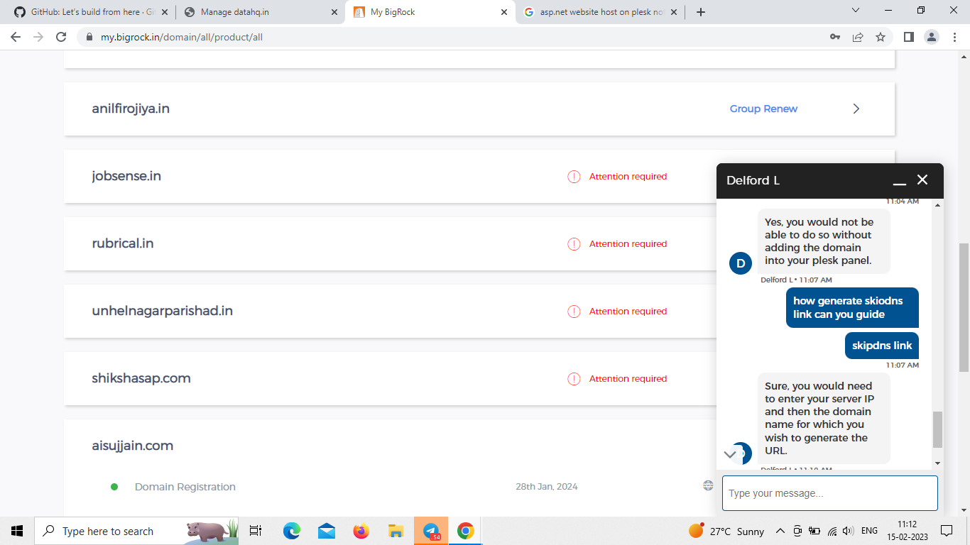Click the Domain Registration link under aisujjain.com
The image size is (970, 545).
pyautogui.click(x=185, y=487)
